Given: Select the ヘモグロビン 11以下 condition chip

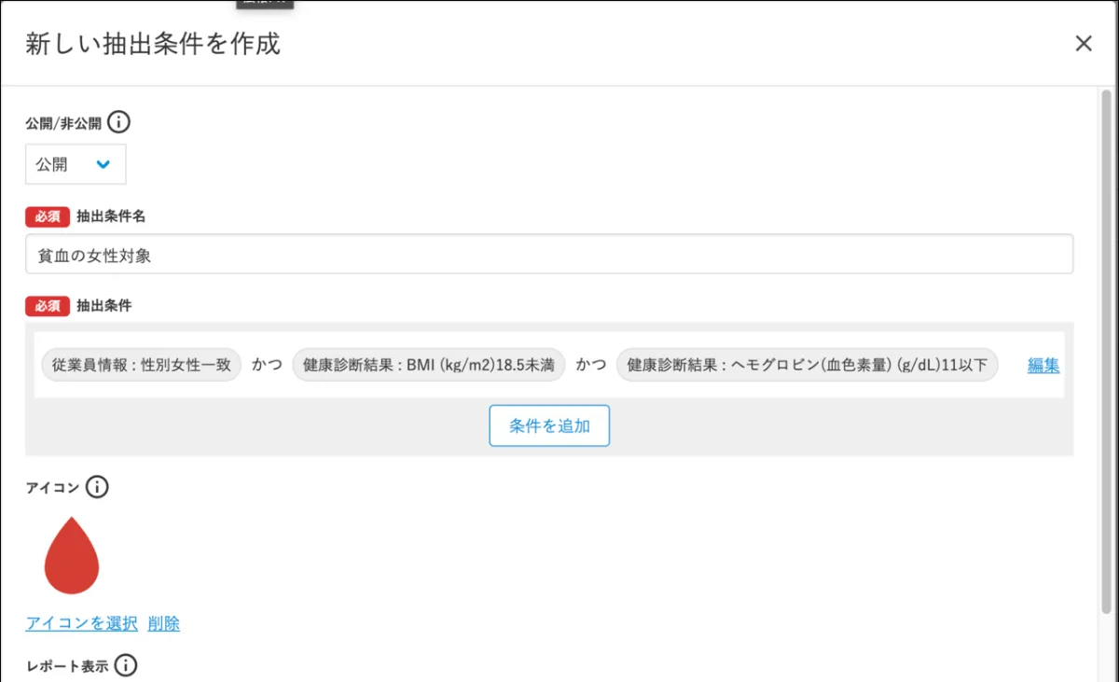Looking at the screenshot, I should [808, 365].
